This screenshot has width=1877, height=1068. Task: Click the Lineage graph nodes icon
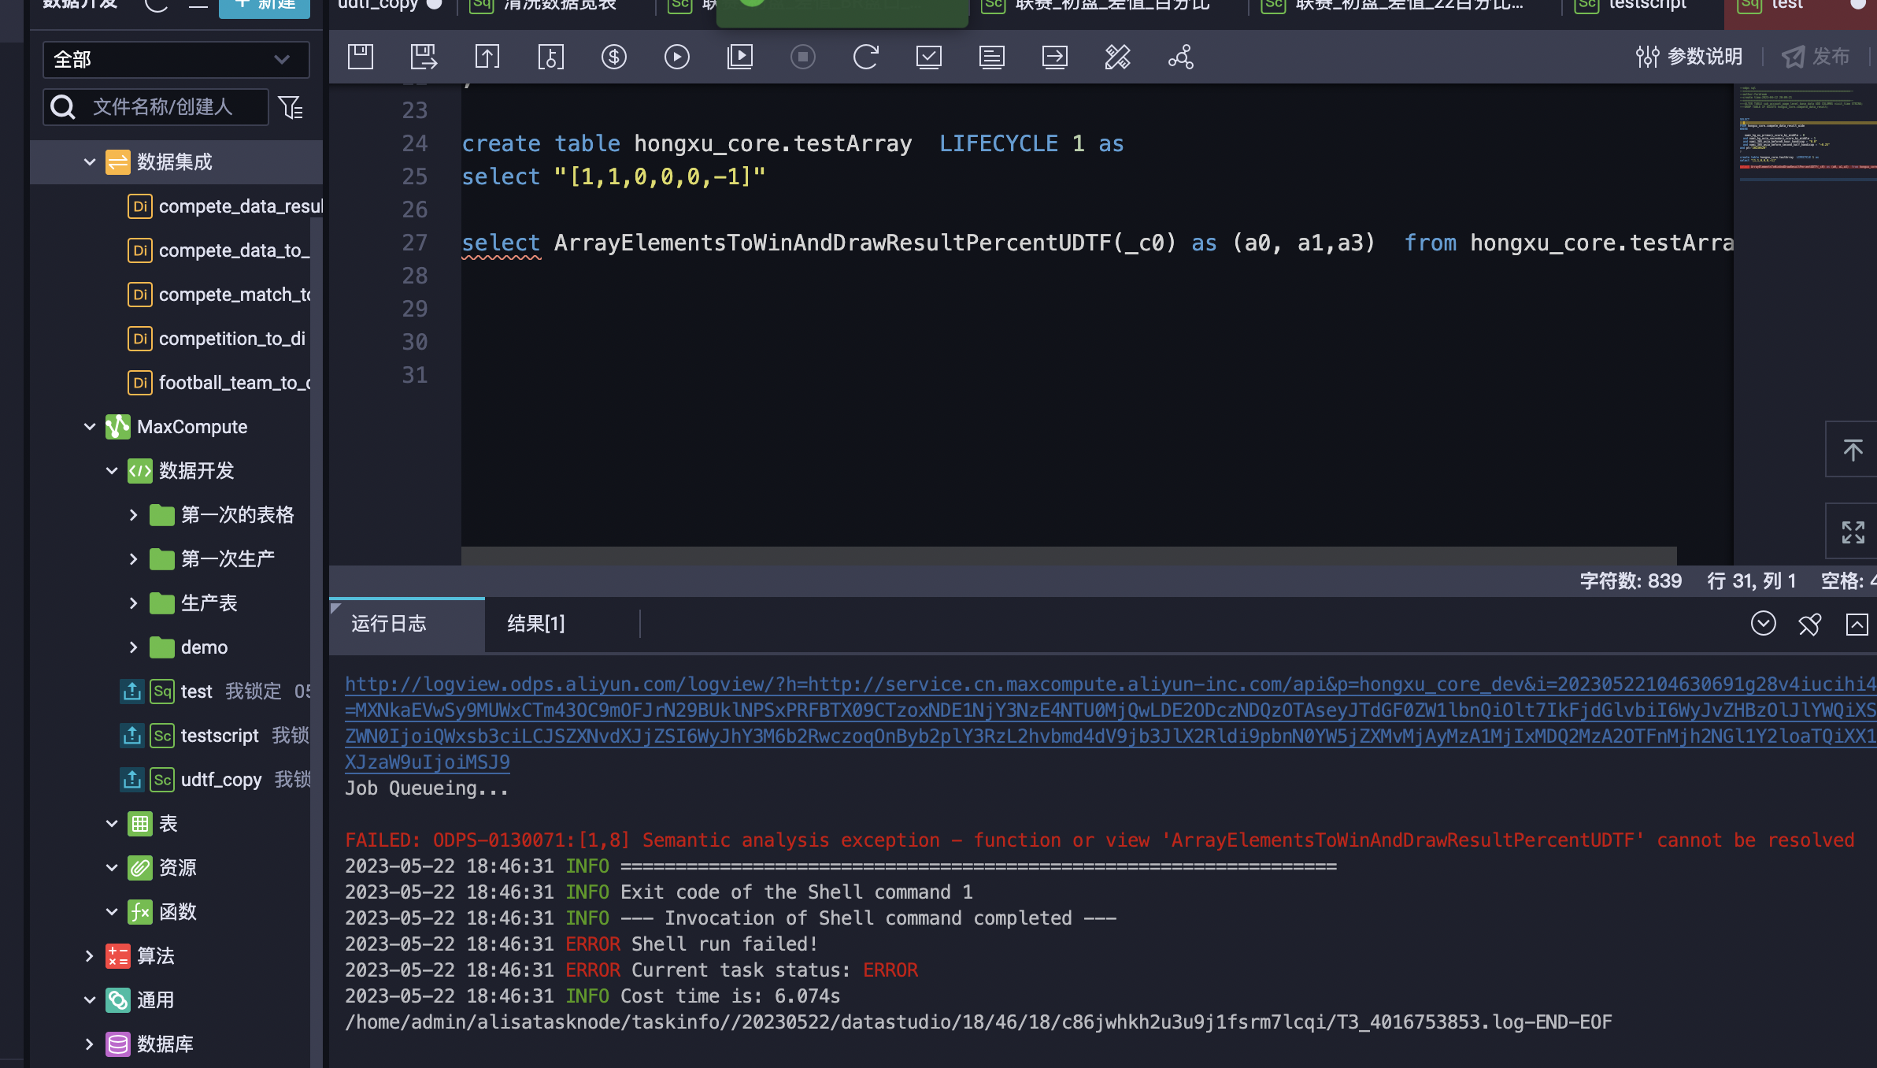tap(1180, 57)
